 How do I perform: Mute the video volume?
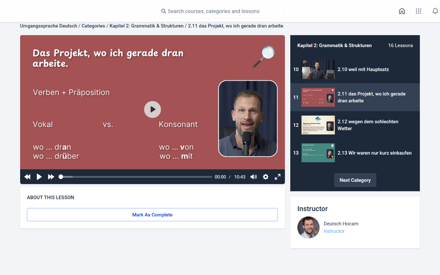coord(254,177)
